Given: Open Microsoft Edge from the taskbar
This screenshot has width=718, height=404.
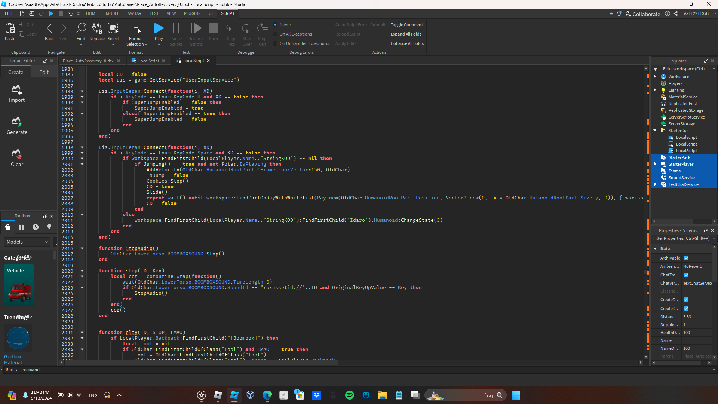Looking at the screenshot, I should pyautogui.click(x=267, y=395).
